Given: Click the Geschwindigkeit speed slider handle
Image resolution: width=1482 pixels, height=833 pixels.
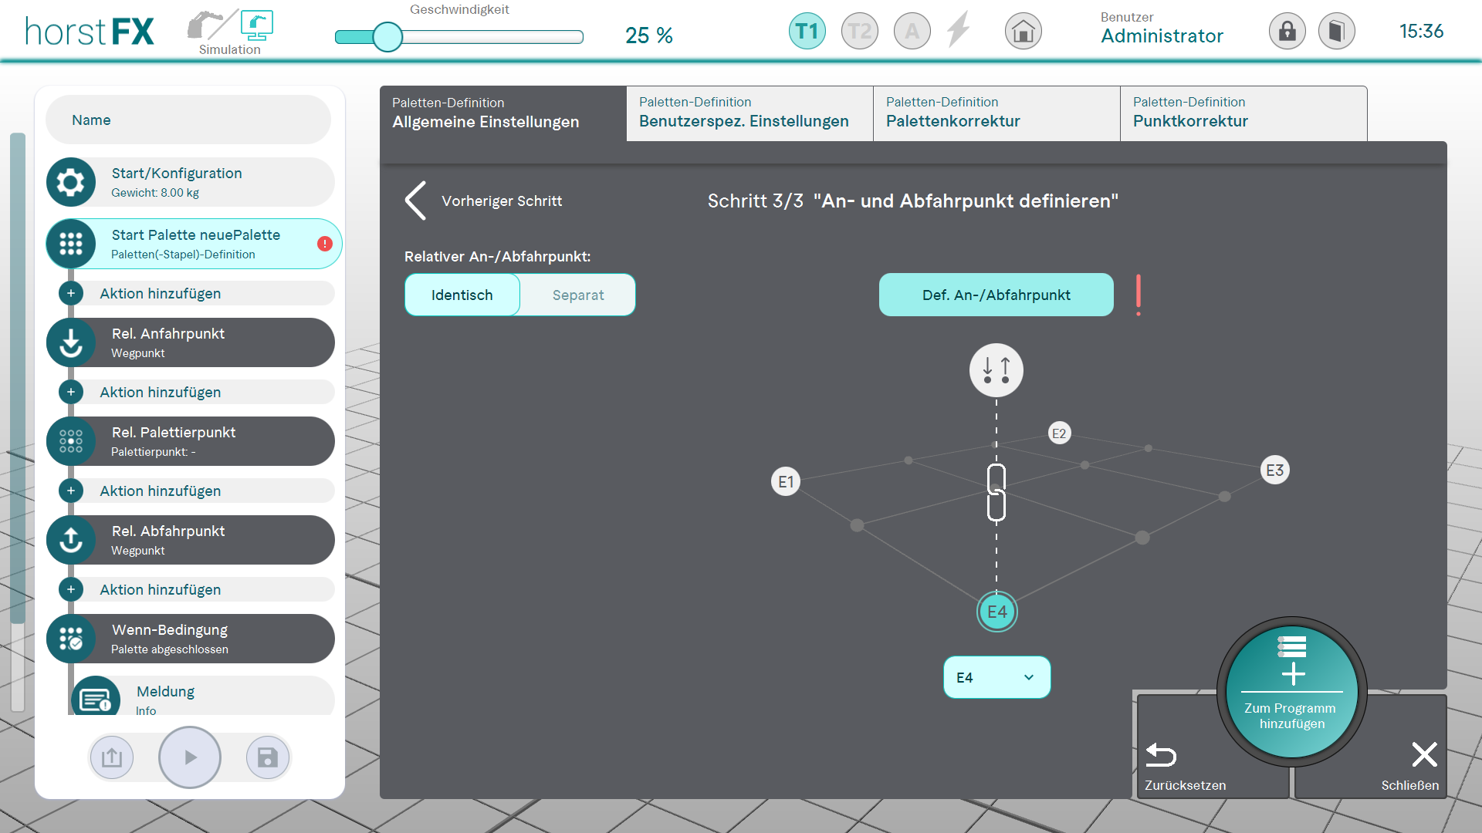Looking at the screenshot, I should [387, 36].
